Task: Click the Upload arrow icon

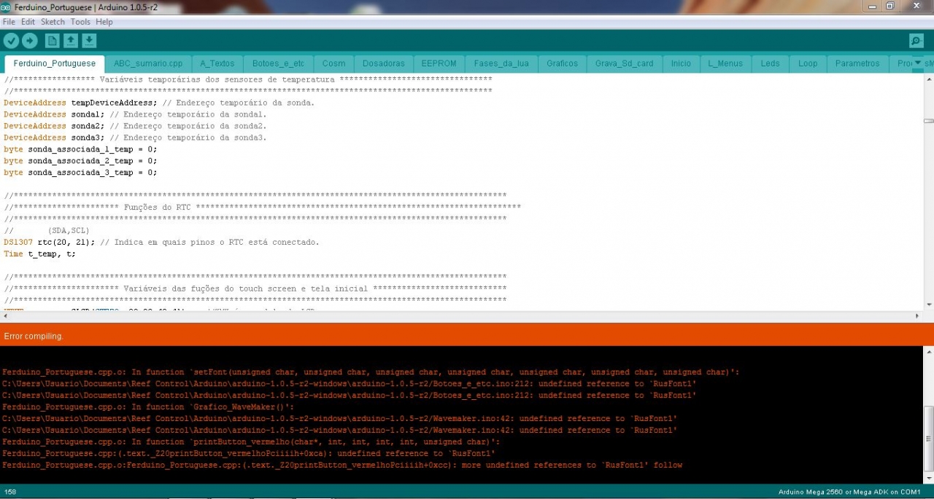Action: [30, 41]
